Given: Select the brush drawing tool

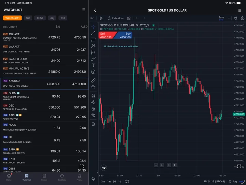Looking at the screenshot, I should 93,59.
